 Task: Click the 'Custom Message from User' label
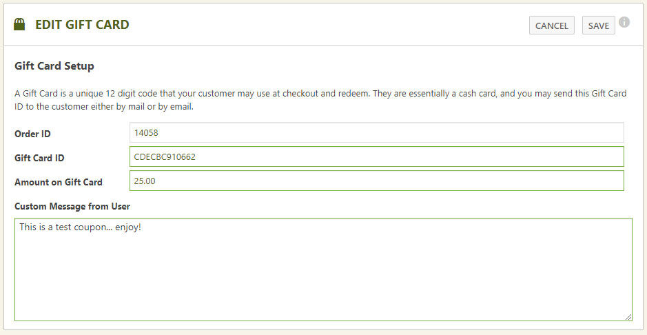72,206
